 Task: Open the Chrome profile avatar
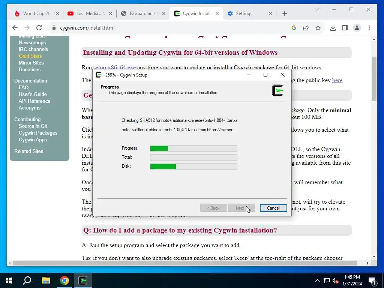pos(357,28)
